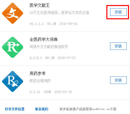130x114 pixels.
Task: Open the 联系我们 link
Action: tap(42, 109)
